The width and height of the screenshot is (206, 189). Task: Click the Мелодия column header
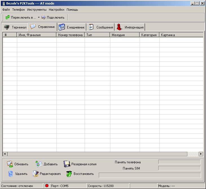[125, 35]
